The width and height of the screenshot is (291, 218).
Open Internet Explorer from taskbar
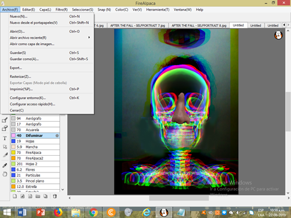[146, 213]
